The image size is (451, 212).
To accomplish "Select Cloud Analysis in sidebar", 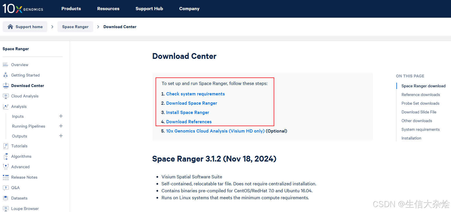I will pyautogui.click(x=25, y=96).
